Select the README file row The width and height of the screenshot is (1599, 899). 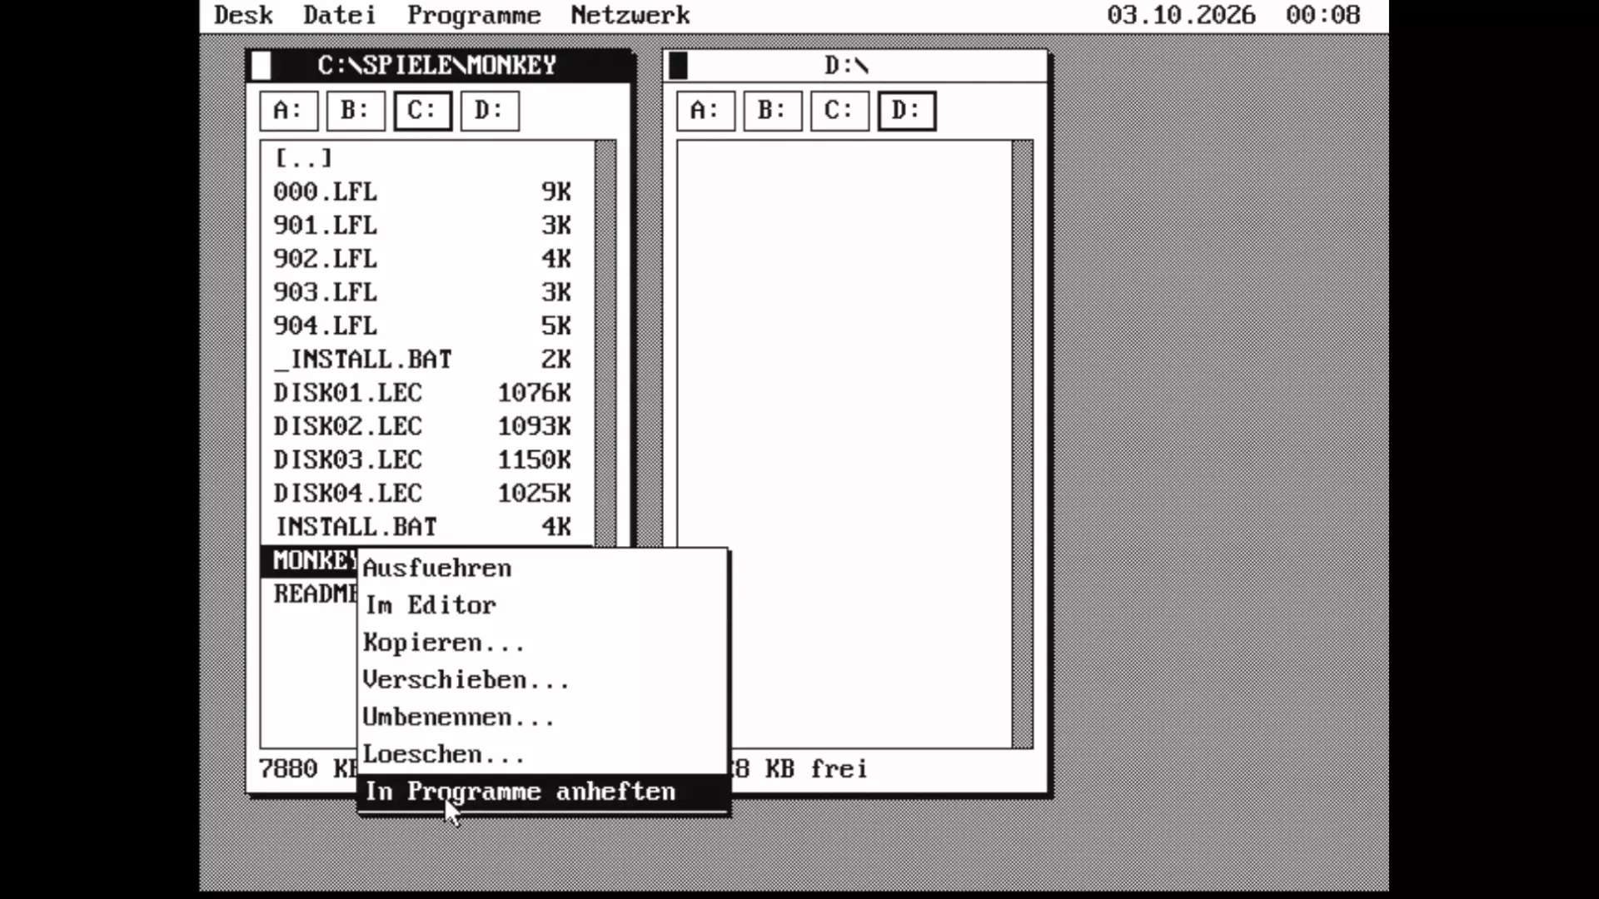[309, 594]
